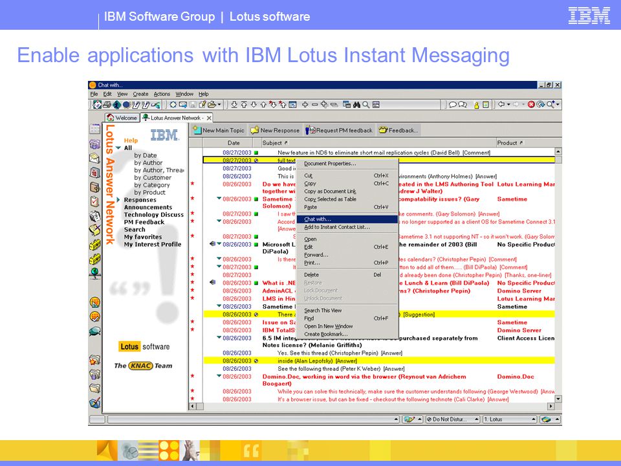Click Request PM feedback button

339,130
